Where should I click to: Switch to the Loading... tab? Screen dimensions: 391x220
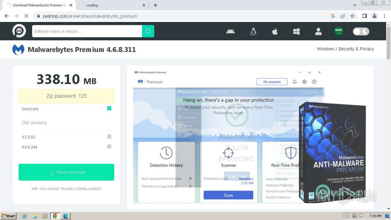pyautogui.click(x=111, y=5)
